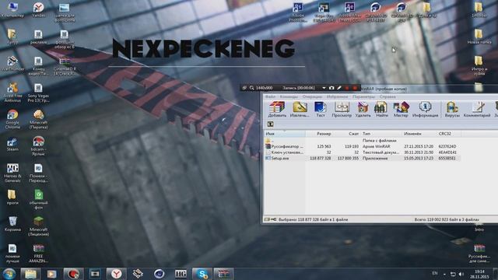Screen dimensions: 498x280
Task: Click the magnifier icon in the recorder bar
Action: (251, 88)
